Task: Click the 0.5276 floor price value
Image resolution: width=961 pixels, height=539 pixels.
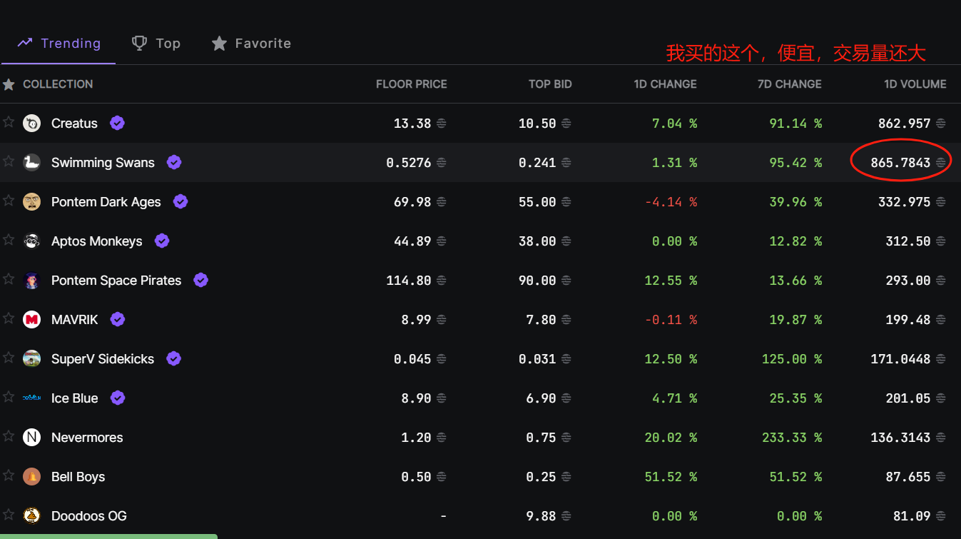Action: coord(409,163)
